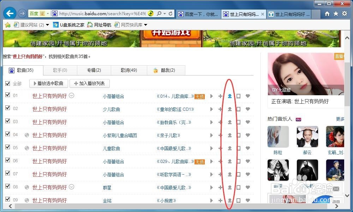Click the compatibility view green icon in address bar
The width and height of the screenshot is (353, 212).
[x=151, y=13]
